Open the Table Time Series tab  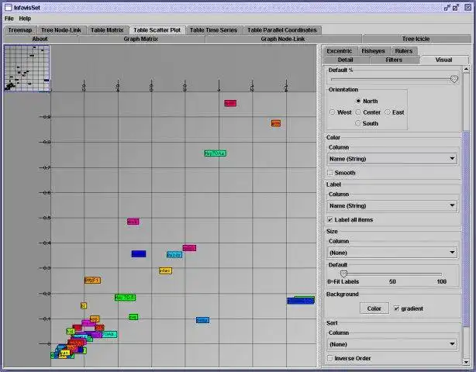point(213,30)
